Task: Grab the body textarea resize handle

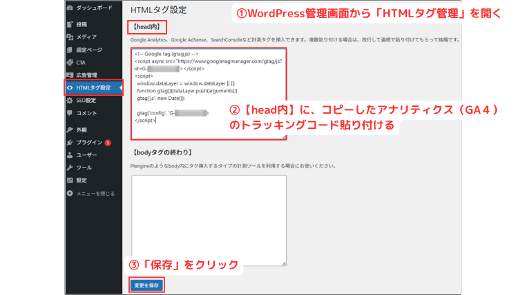Action: pyautogui.click(x=284, y=263)
